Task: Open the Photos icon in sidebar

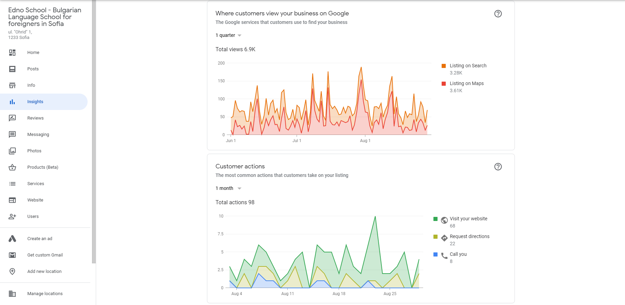Action: pos(12,151)
